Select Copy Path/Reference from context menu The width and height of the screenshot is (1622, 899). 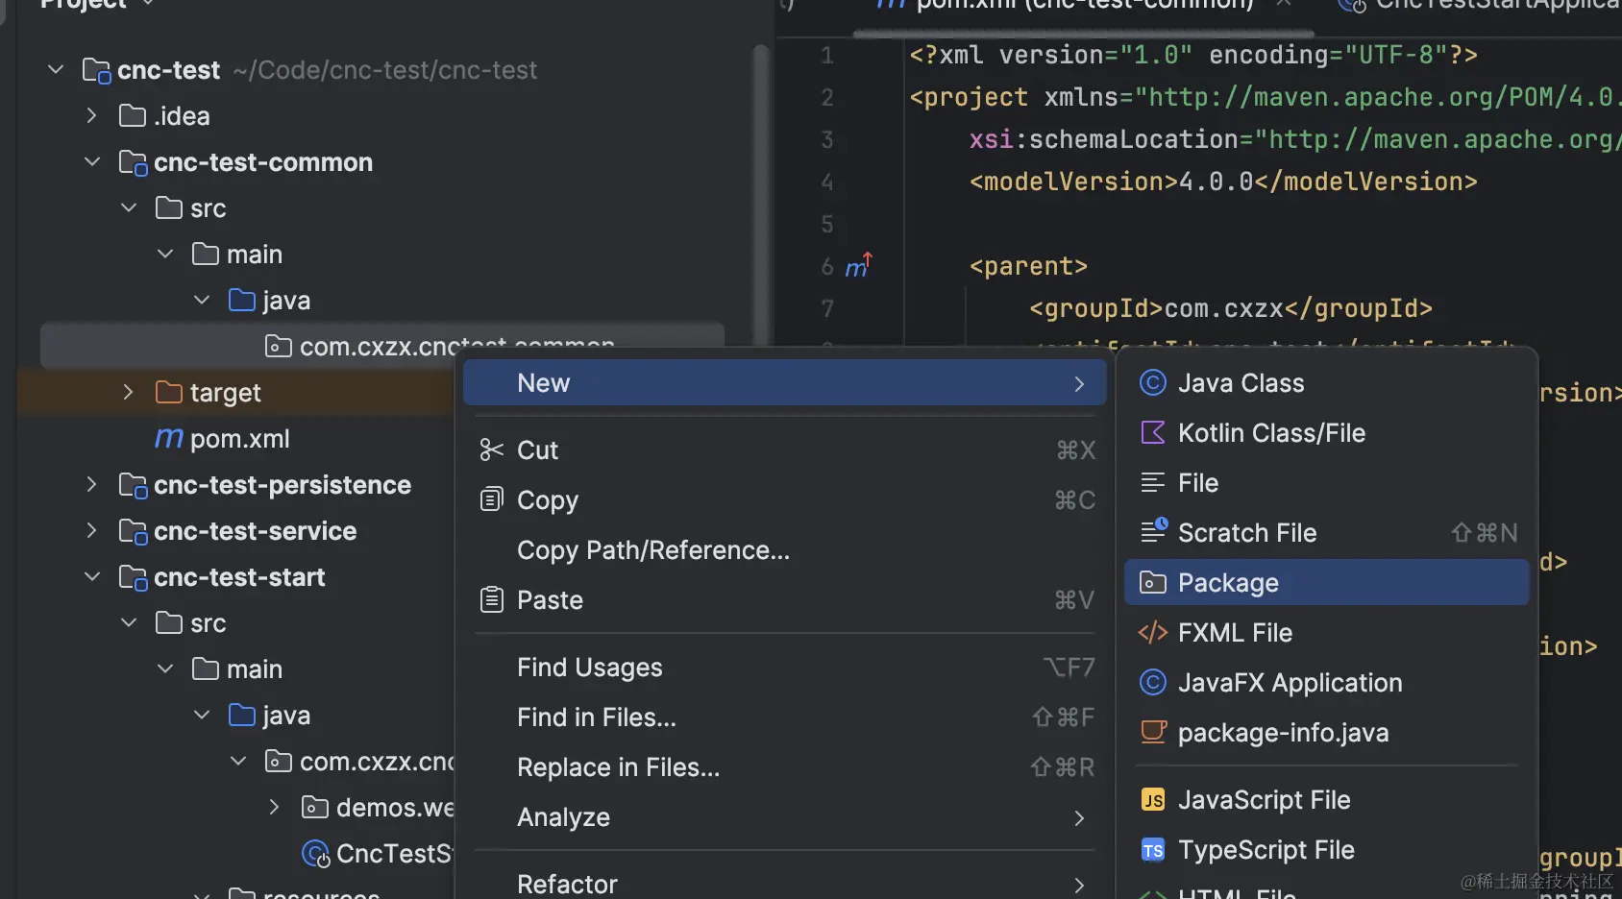point(652,550)
